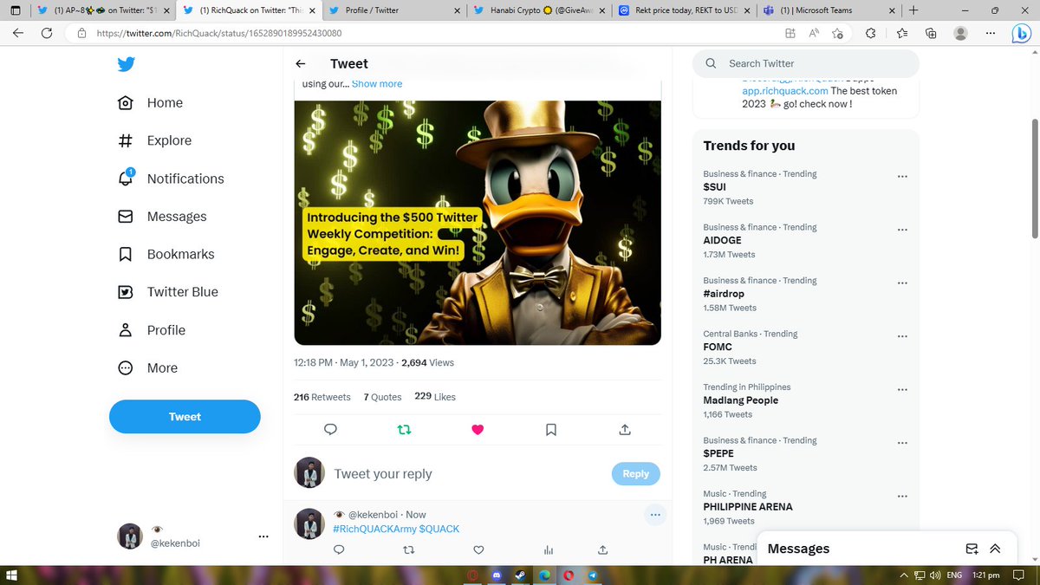The height and width of the screenshot is (585, 1040).
Task: Open browser Collections
Action: tap(932, 33)
